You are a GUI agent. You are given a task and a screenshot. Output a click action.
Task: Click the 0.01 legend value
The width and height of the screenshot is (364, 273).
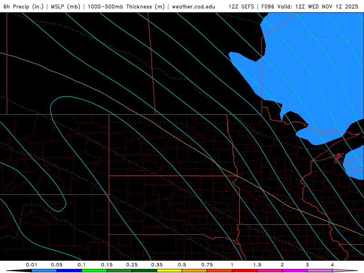31,265
